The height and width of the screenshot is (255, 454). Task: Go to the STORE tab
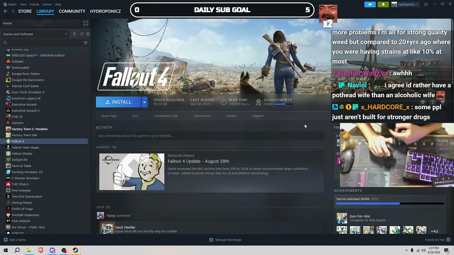[25, 11]
